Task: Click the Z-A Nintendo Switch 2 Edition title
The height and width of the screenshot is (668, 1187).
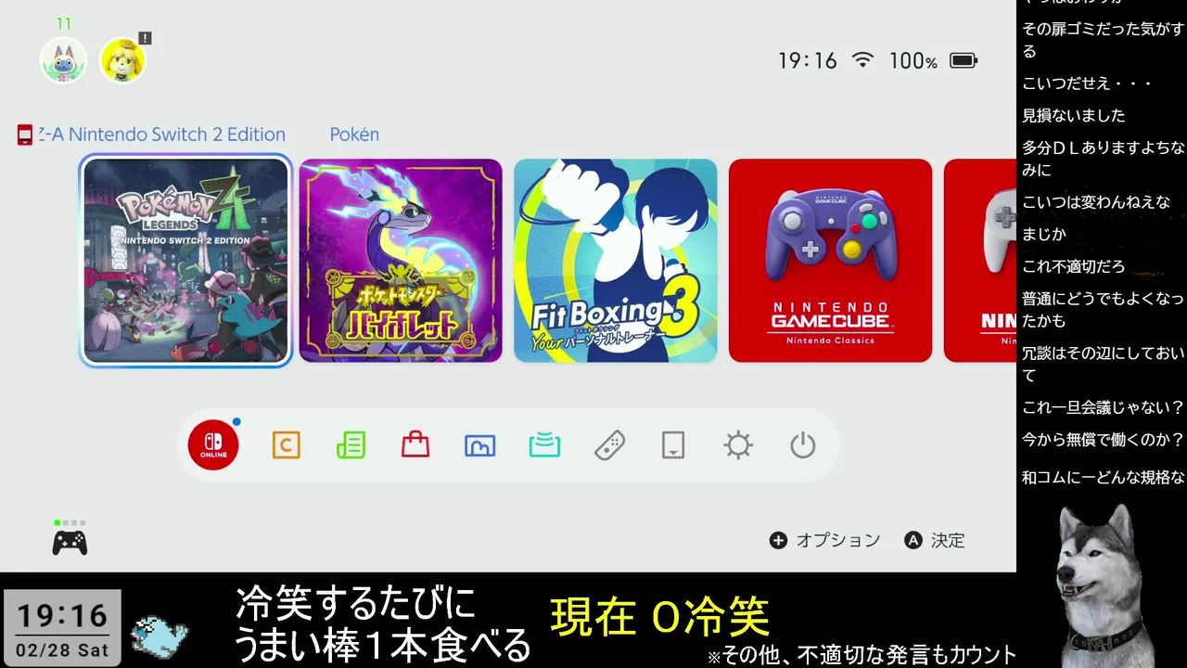Action: 162,135
